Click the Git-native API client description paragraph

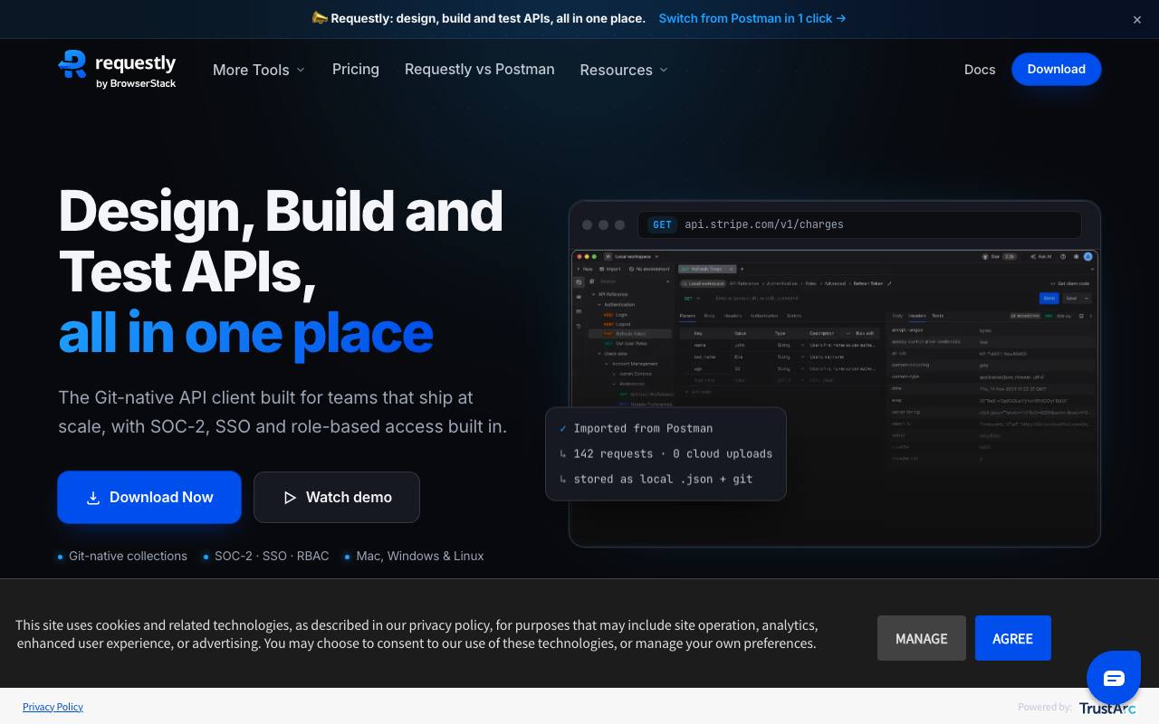pyautogui.click(x=283, y=412)
